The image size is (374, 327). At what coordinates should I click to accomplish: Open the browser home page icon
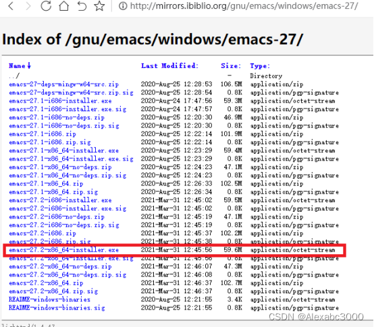click(63, 5)
